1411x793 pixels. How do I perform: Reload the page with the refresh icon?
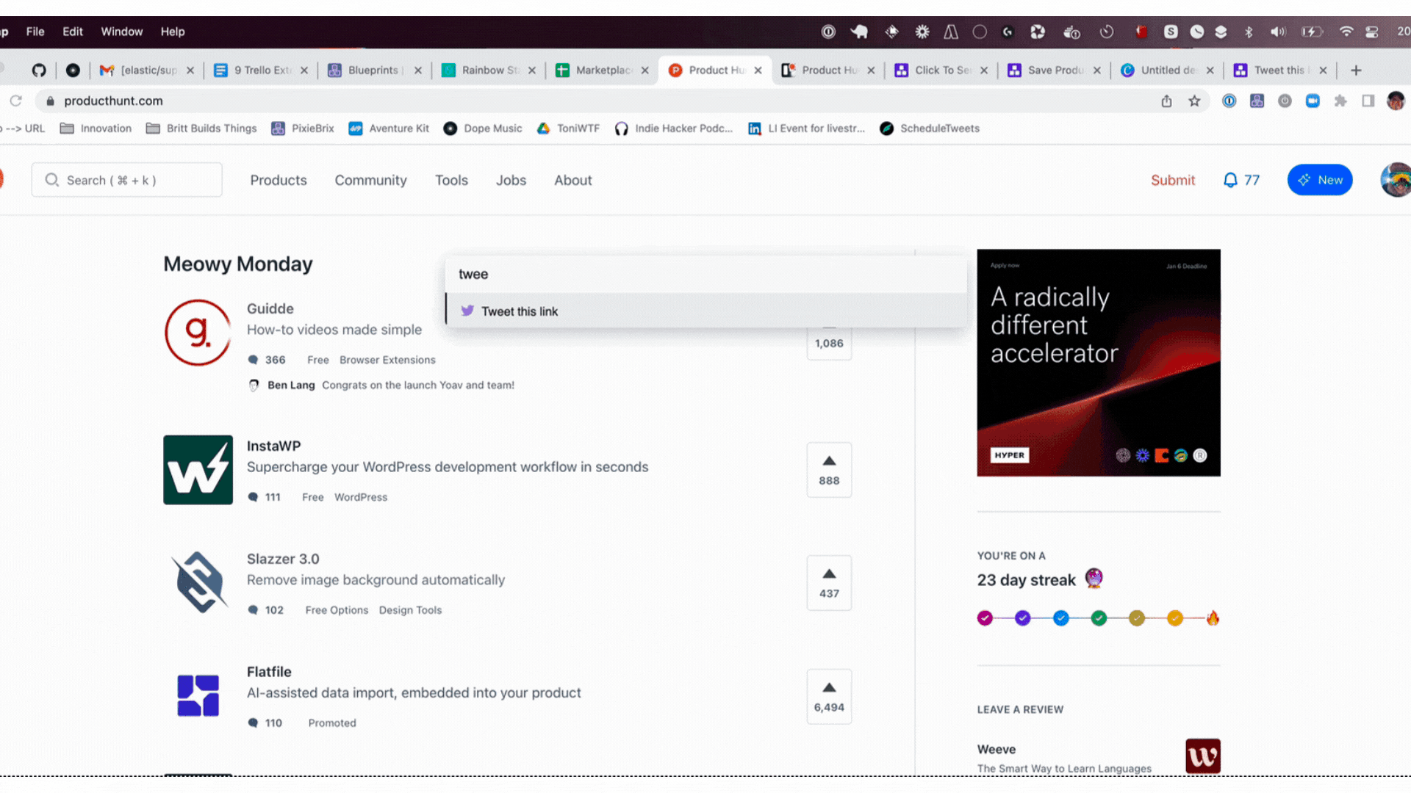15,101
